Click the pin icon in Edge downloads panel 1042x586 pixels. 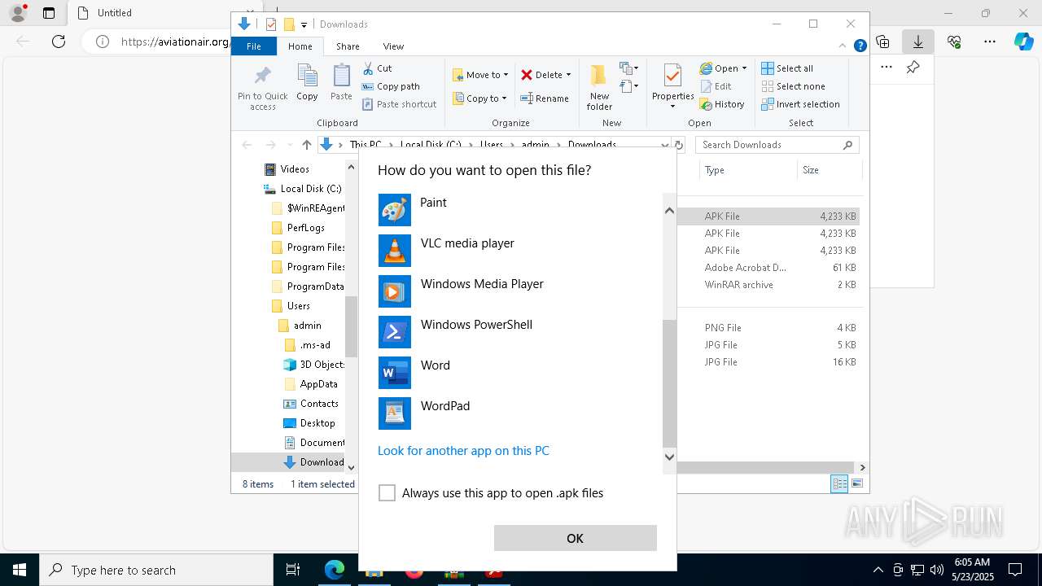913,68
